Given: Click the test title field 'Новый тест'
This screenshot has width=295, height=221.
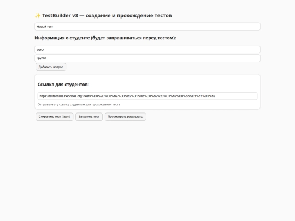Looking at the screenshot, I should pyautogui.click(x=147, y=27).
